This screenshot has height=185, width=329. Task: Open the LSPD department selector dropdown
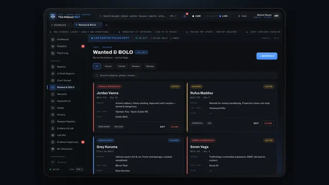coord(225,16)
